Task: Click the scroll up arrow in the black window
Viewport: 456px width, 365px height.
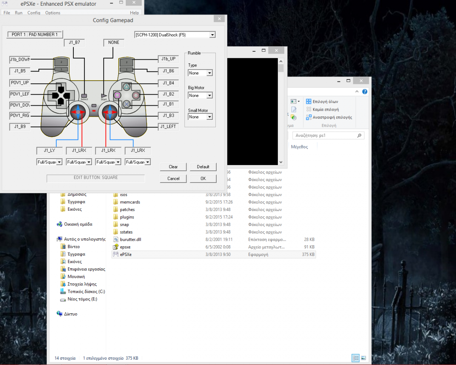Action: (x=281, y=61)
